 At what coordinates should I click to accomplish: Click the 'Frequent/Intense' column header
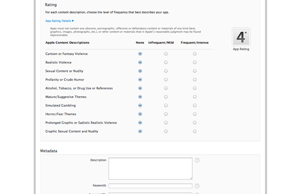pos(195,43)
